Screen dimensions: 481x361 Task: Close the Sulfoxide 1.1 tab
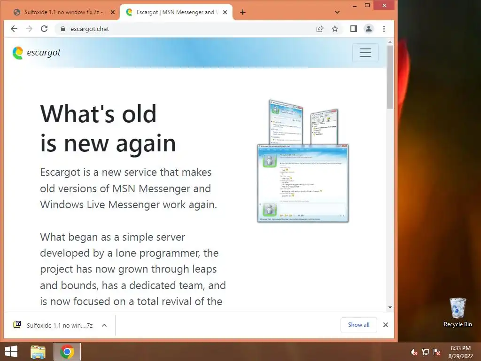[x=113, y=12]
